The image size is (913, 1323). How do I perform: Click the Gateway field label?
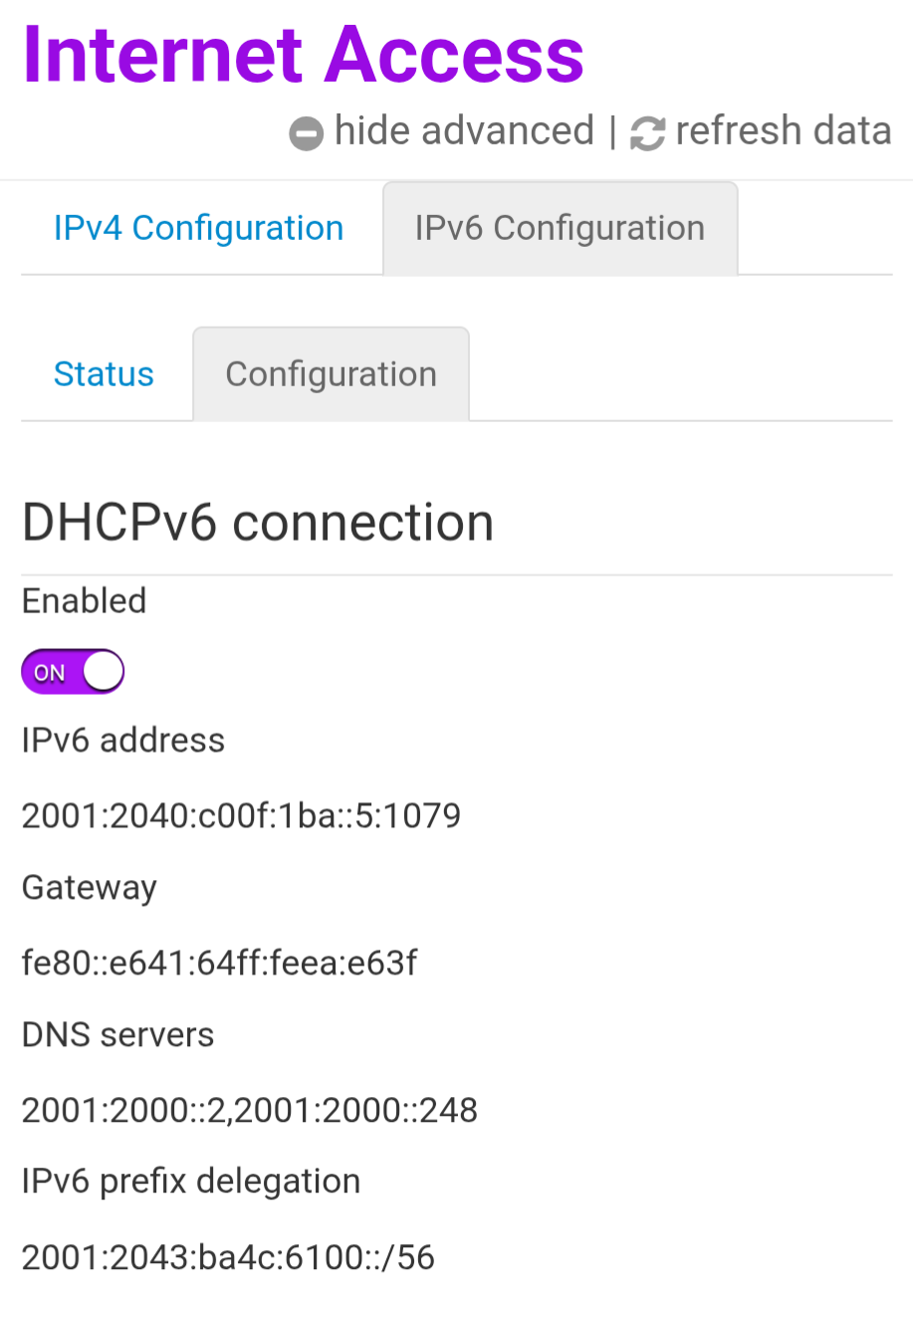click(90, 888)
